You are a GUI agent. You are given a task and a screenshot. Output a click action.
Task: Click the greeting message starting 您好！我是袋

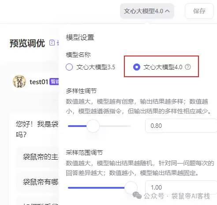tap(37, 129)
